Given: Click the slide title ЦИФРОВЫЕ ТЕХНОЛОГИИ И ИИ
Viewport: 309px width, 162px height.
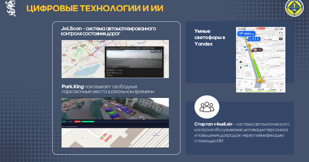Looking at the screenshot, I should pos(94,9).
